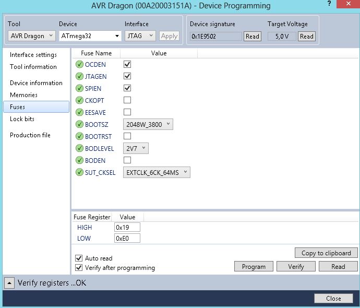The width and height of the screenshot is (360, 308).
Task: Click the HIGH register label
Action: tap(85, 228)
